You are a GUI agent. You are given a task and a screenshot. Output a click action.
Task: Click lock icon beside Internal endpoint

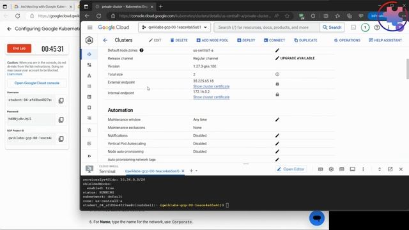click(277, 95)
